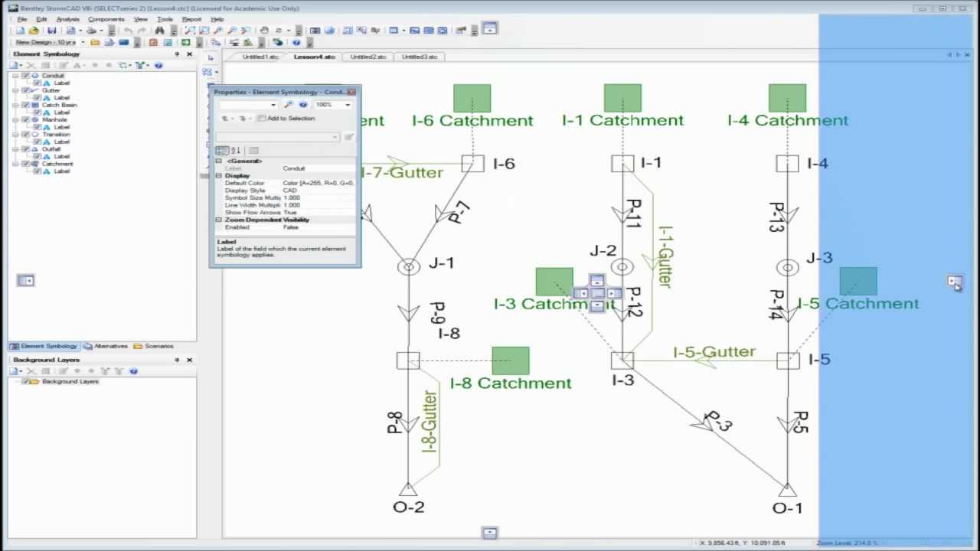Open the New Design - 10 yrs scenario dropdown
Screen dimensions: 980x551
pyautogui.click(x=82, y=42)
